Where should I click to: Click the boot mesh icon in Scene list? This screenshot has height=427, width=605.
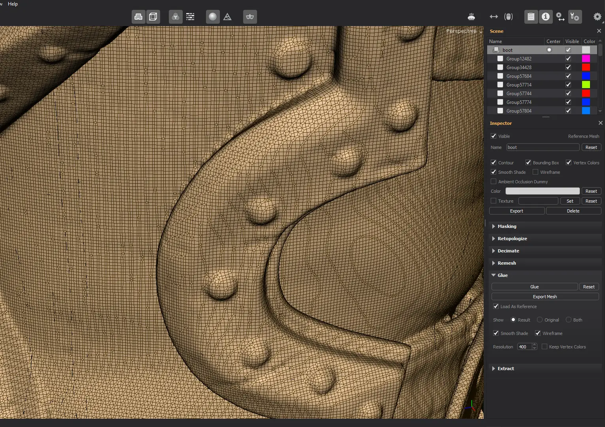coord(496,50)
